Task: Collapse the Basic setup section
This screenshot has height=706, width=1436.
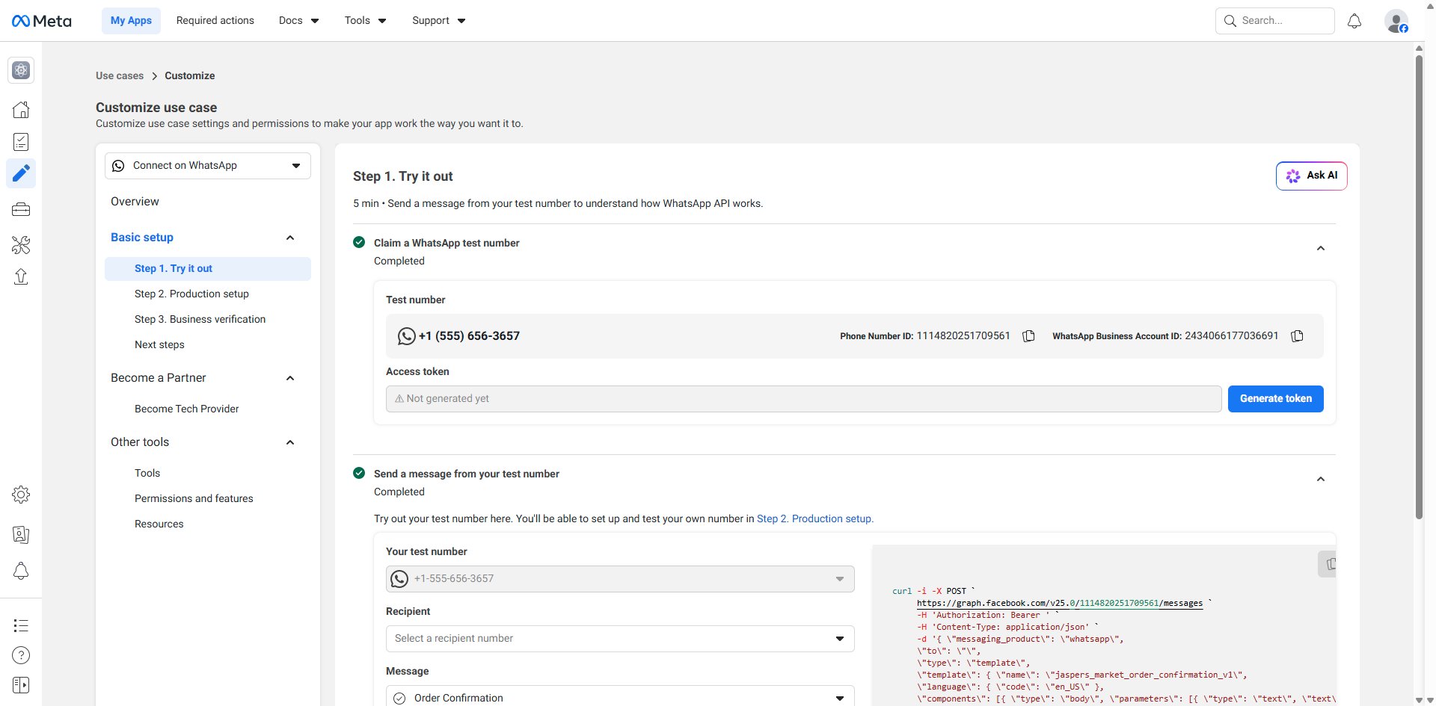Action: tap(290, 238)
